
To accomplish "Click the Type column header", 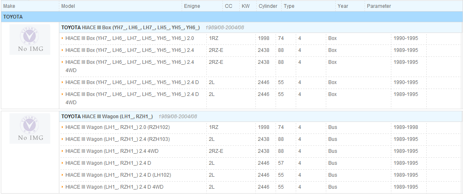I will point(289,6).
